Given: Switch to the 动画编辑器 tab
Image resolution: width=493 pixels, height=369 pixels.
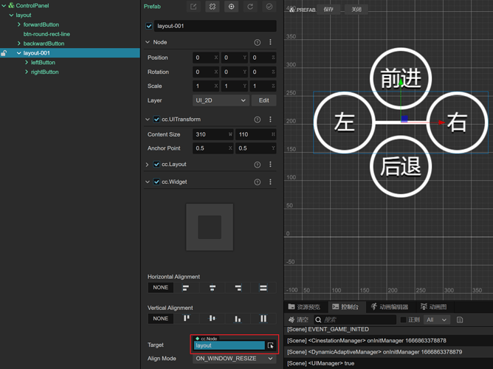Looking at the screenshot, I should pyautogui.click(x=389, y=307).
